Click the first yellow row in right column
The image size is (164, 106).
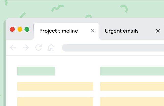click(132, 86)
